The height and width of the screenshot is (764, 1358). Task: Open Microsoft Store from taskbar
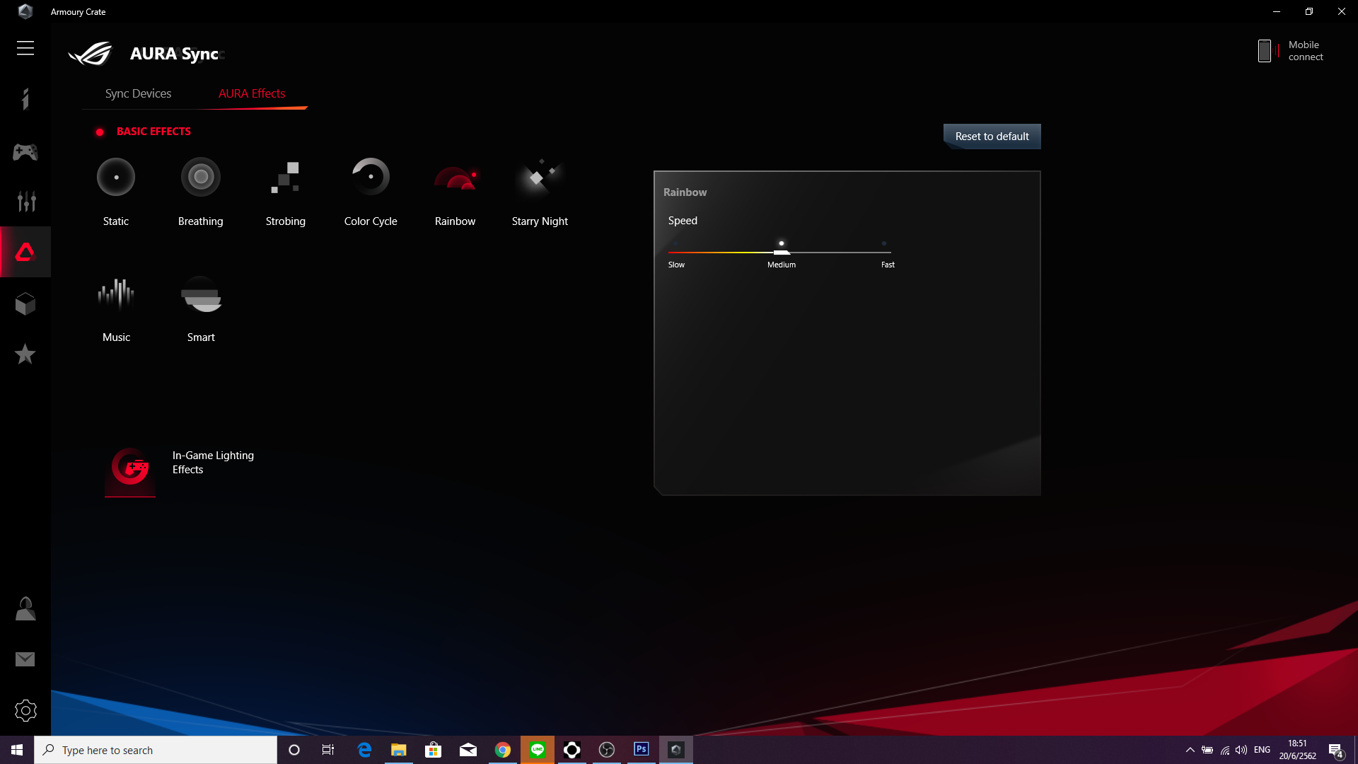434,750
